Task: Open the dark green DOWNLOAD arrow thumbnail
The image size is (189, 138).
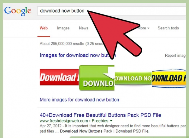Action: pyautogui.click(x=97, y=78)
